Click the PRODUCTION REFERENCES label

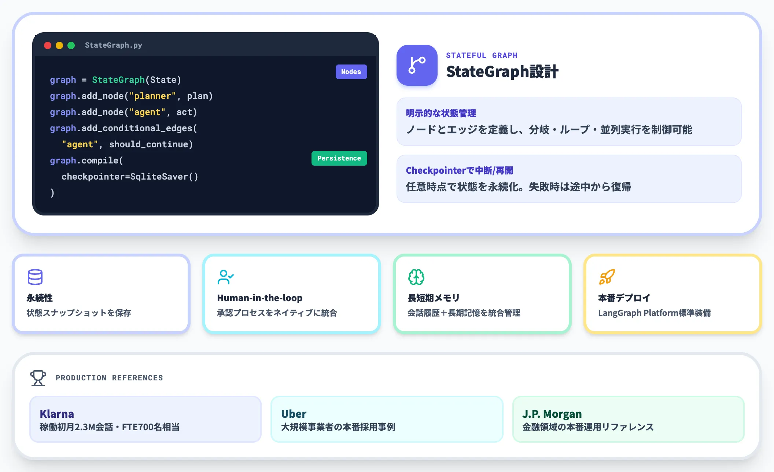(109, 378)
